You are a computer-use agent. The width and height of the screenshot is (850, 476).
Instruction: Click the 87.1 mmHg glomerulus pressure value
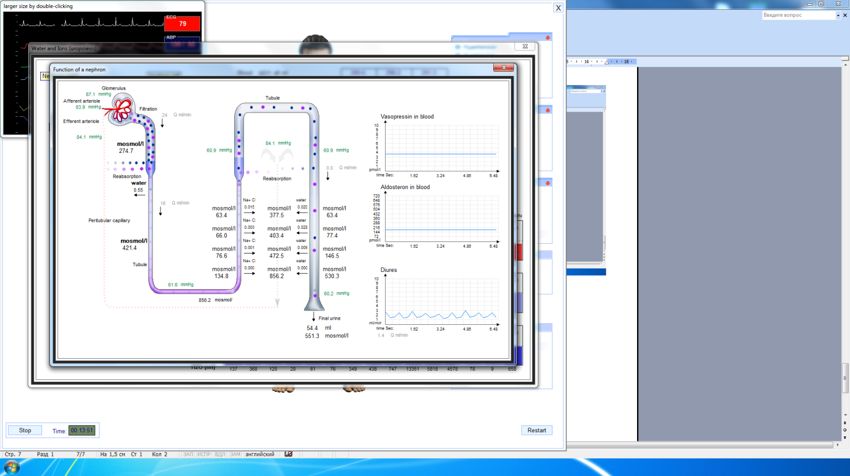tap(91, 94)
